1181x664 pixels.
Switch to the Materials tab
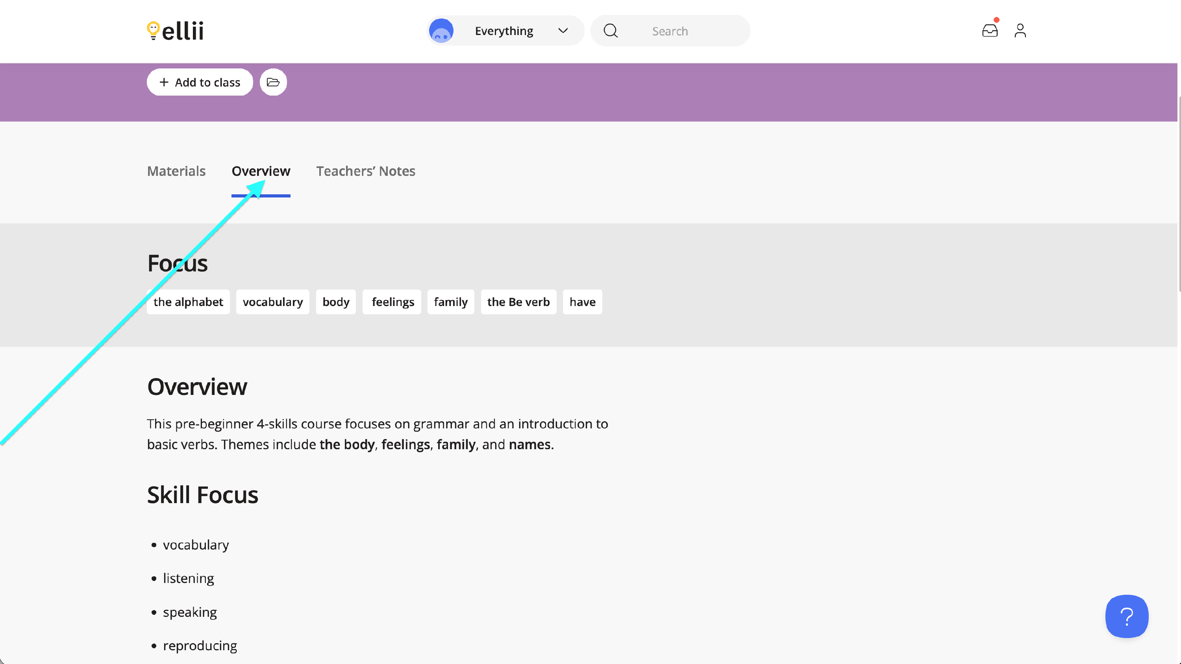(x=176, y=171)
